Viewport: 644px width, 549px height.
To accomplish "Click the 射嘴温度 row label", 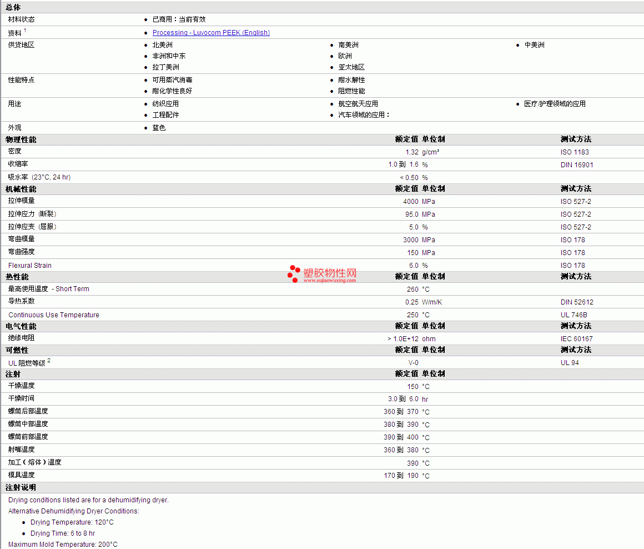I will [x=21, y=450].
